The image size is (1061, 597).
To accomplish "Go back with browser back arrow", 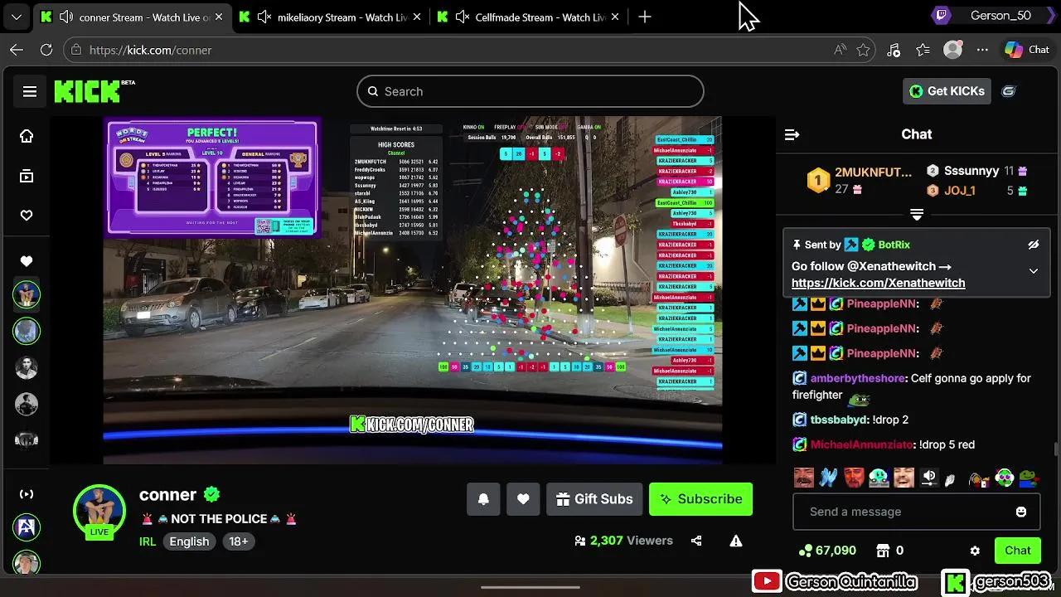I will (17, 50).
